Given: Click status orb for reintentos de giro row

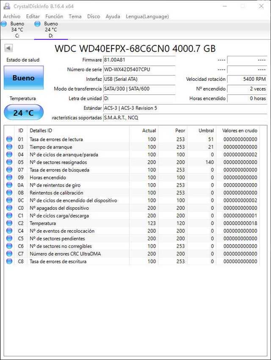Looking at the screenshot, I should (x=9, y=185).
